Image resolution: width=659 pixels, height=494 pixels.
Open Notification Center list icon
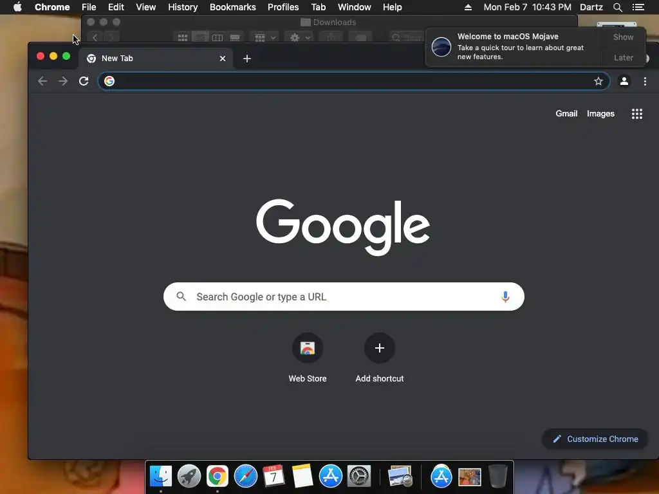638,7
